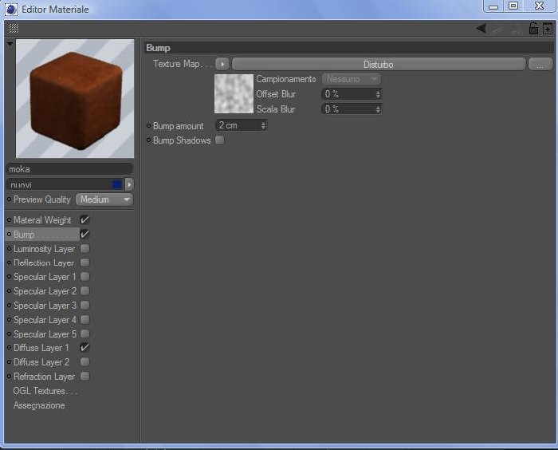
Task: Click the new window plus icon
Action: point(548,28)
